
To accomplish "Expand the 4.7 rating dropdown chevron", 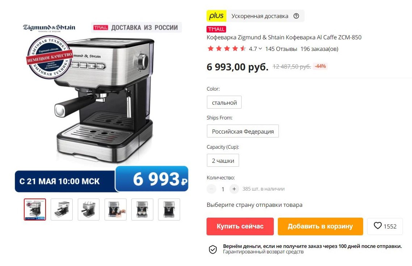I will 260,49.
